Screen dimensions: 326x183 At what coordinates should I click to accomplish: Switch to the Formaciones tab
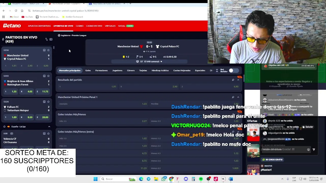click(101, 70)
